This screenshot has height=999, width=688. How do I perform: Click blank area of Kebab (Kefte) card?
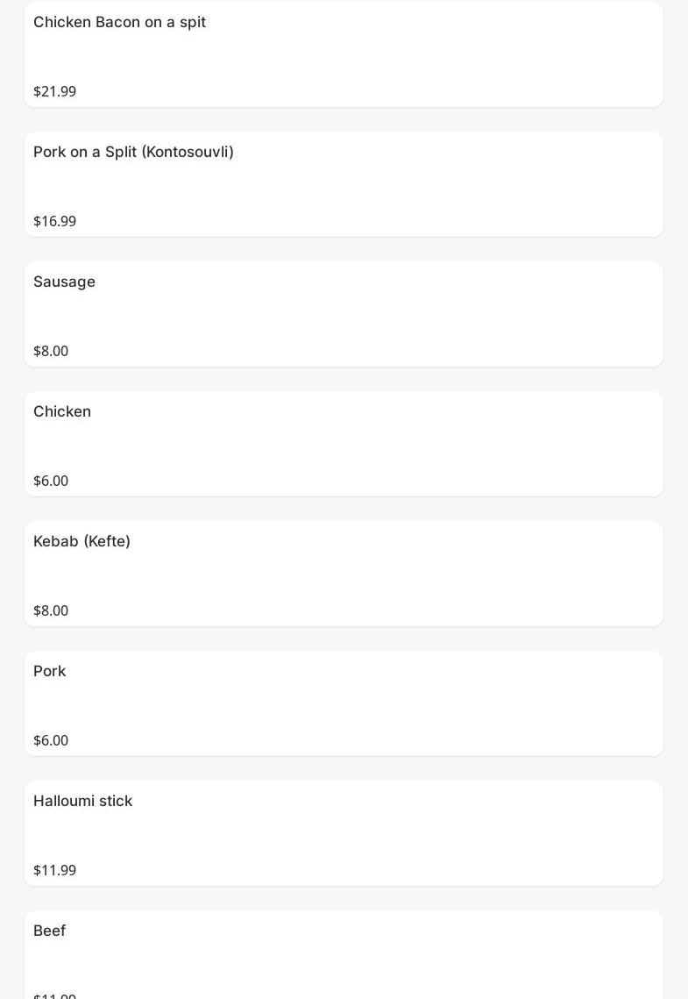tap(394, 575)
